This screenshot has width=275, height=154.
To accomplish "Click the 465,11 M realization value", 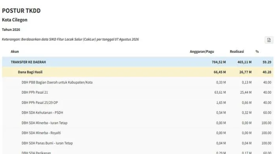I will (x=244, y=62).
